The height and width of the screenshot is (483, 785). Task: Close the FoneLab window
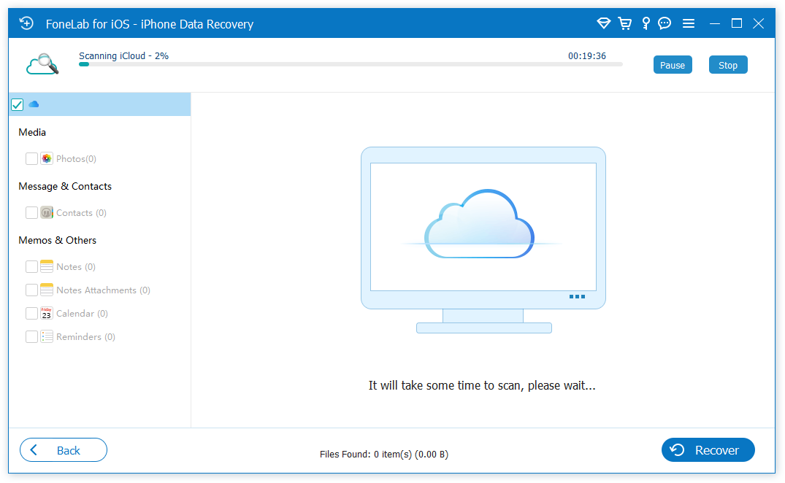tap(759, 23)
